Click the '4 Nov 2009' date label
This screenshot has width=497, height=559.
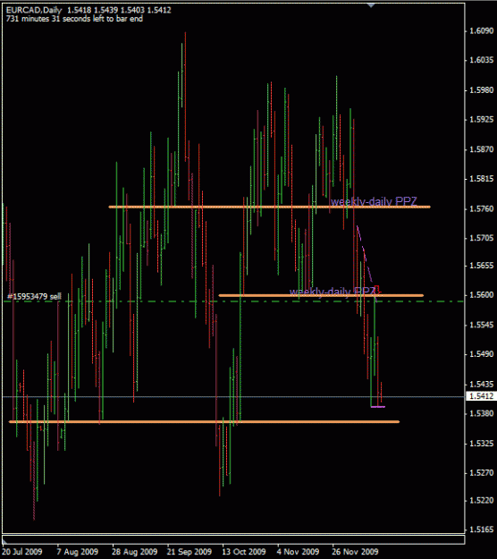tap(299, 552)
